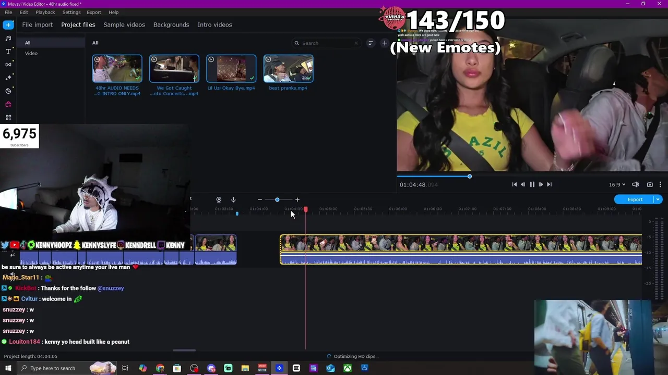Click the webcam record icon above timeline
Image resolution: width=668 pixels, height=375 pixels.
[x=219, y=199]
